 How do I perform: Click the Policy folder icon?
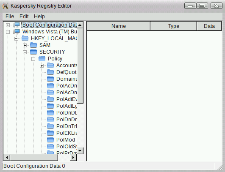tap(42, 59)
